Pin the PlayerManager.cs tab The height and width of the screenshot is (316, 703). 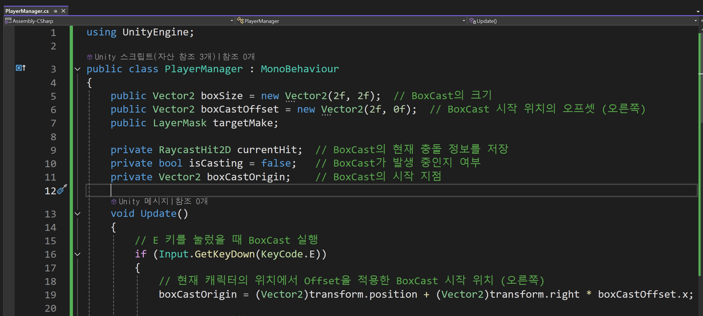pyautogui.click(x=56, y=11)
